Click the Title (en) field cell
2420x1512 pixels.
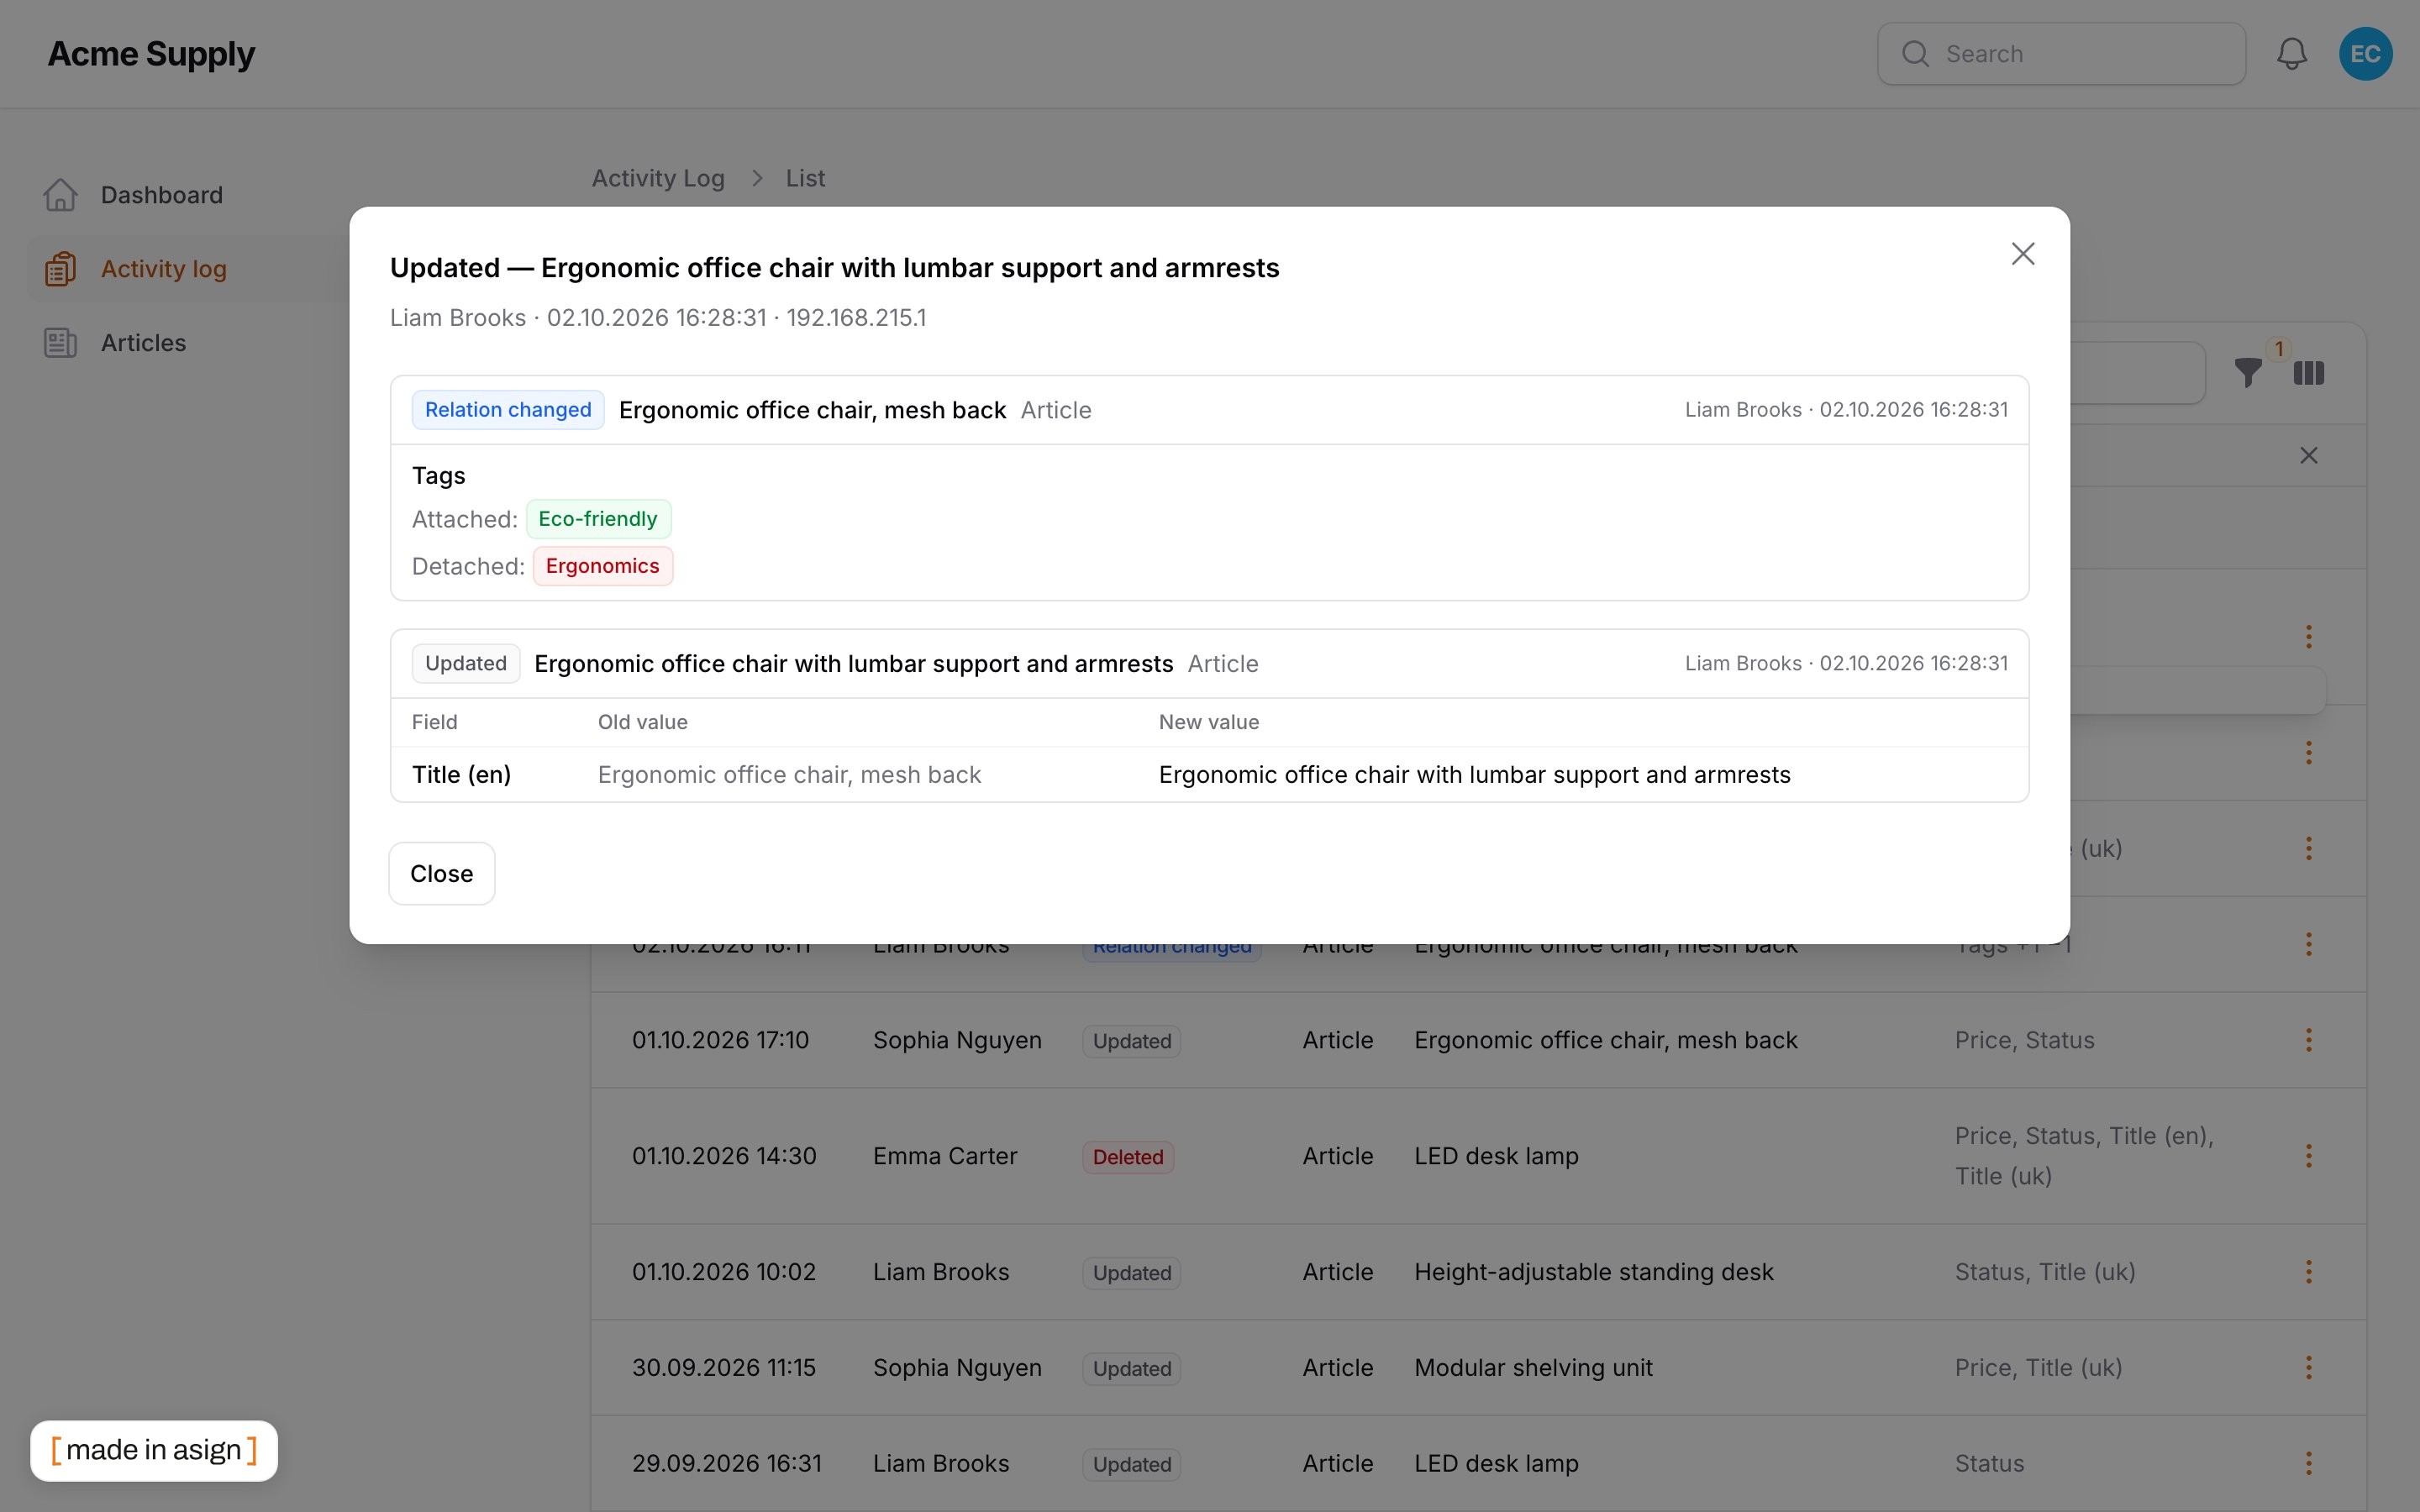pyautogui.click(x=461, y=775)
